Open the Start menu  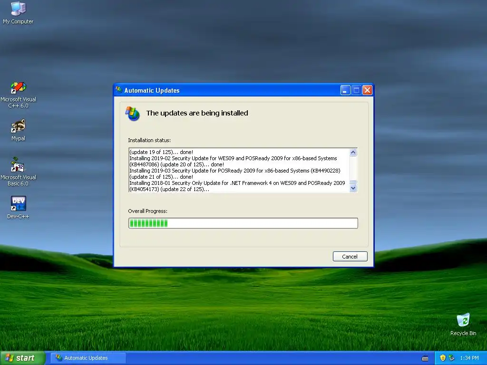click(22, 358)
